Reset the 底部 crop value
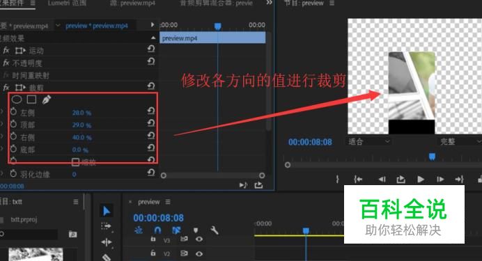Viewport: 482px width, 261px height. [x=151, y=148]
